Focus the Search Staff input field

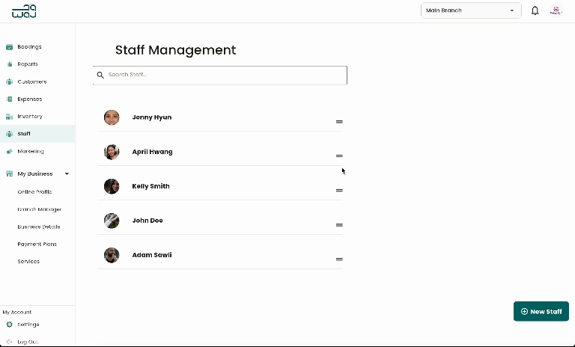220,75
